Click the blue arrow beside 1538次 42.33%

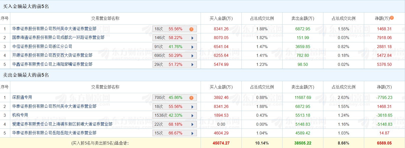192,116
